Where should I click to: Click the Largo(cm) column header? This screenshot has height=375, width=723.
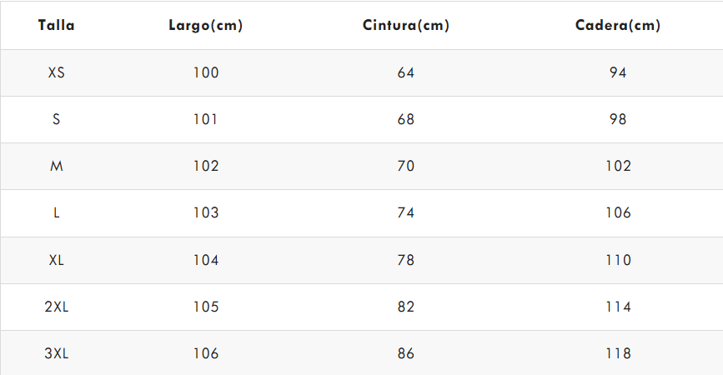tap(205, 25)
